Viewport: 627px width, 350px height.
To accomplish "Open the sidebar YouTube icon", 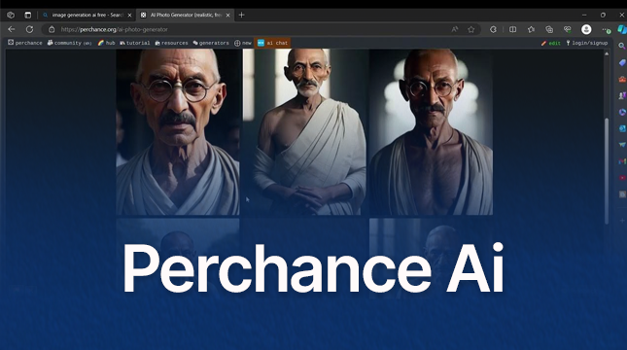I will [622, 178].
